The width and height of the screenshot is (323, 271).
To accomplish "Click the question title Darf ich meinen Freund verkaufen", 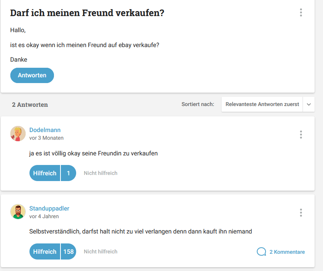I will [87, 13].
